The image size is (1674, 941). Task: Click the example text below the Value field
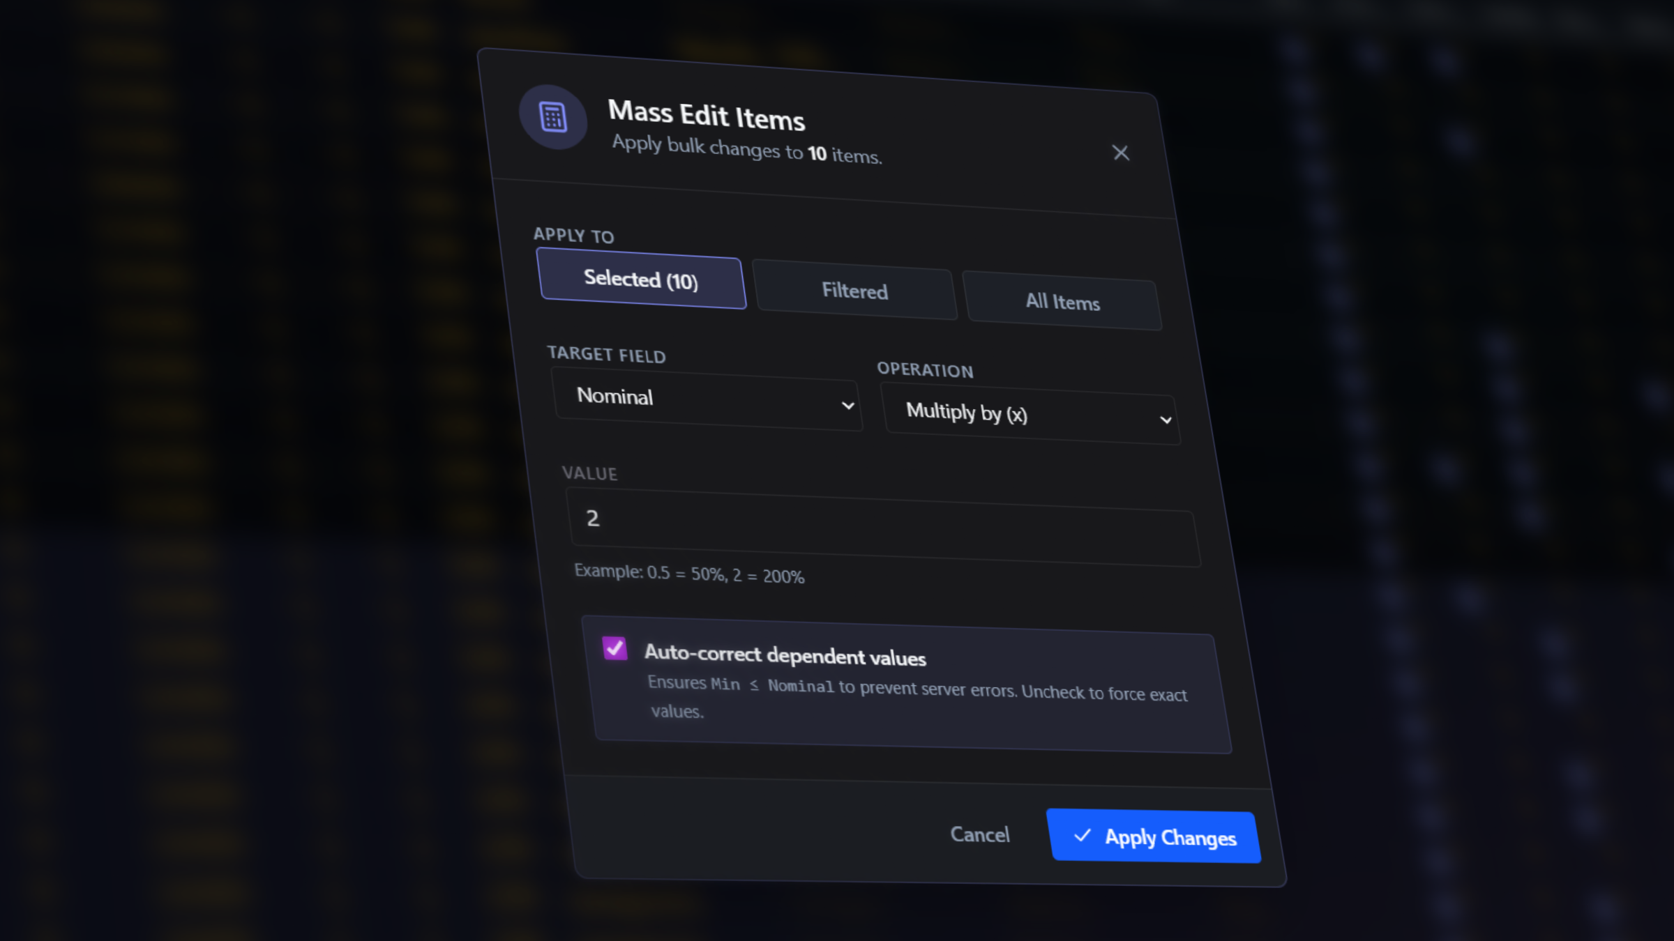point(689,576)
